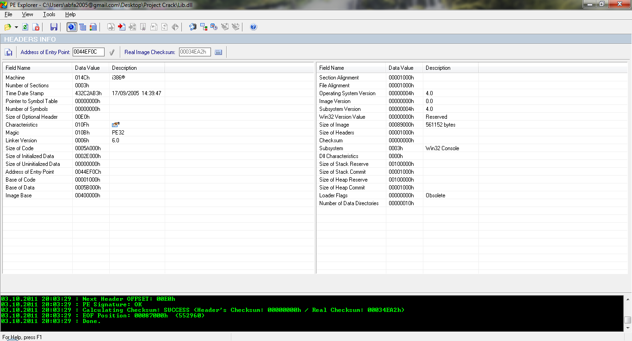Select the Section Alignment row
The height and width of the screenshot is (341, 632).
coord(472,78)
